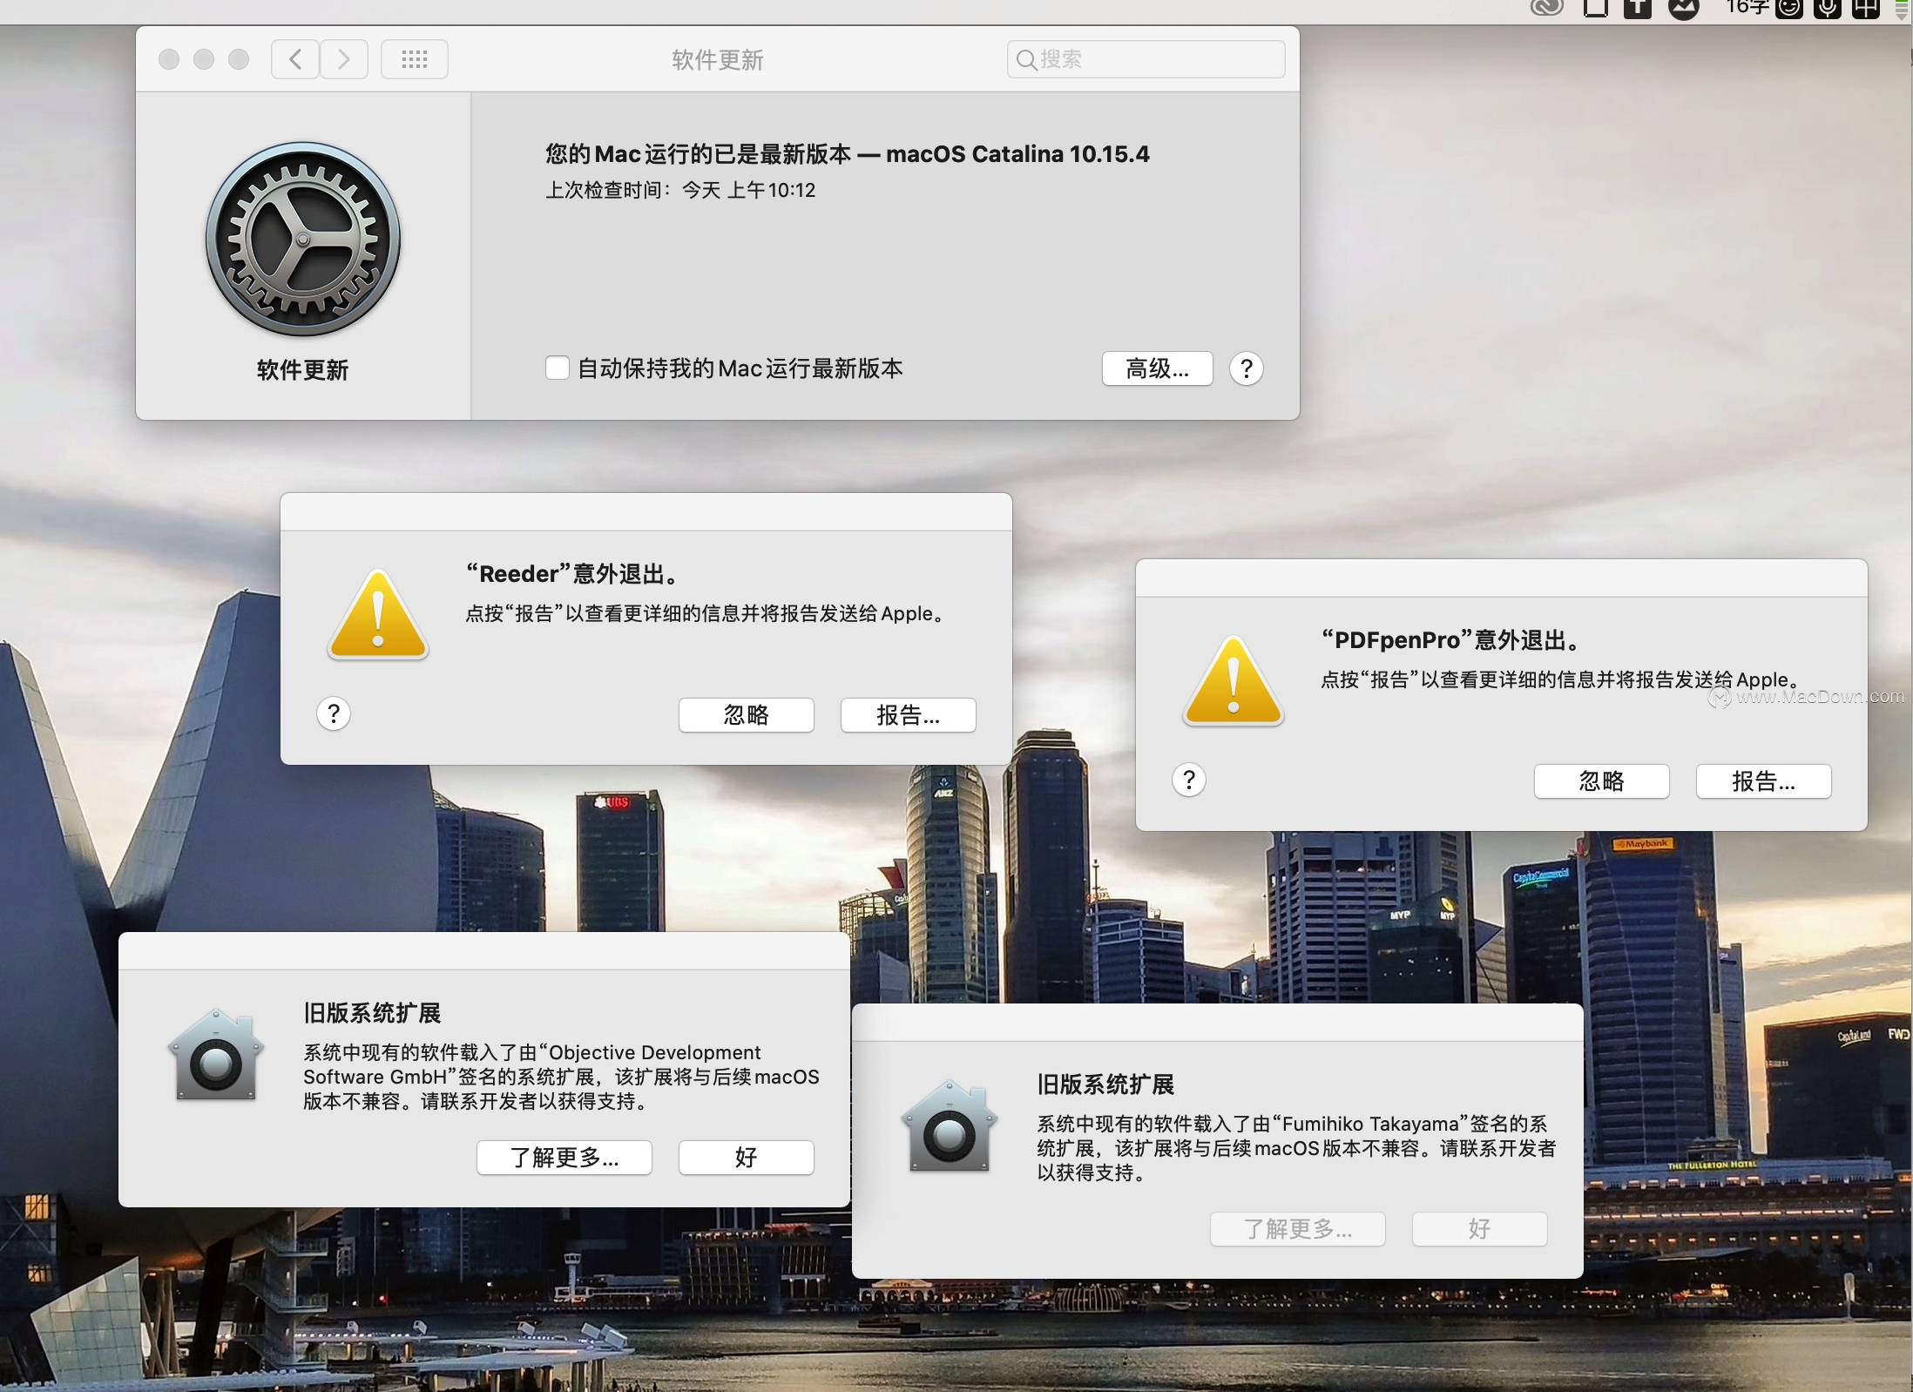The width and height of the screenshot is (1913, 1392).
Task: Click the 16字 word count menu item
Action: [1747, 8]
